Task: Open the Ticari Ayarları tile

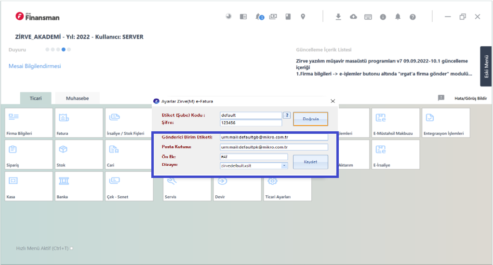Action: pos(288,189)
